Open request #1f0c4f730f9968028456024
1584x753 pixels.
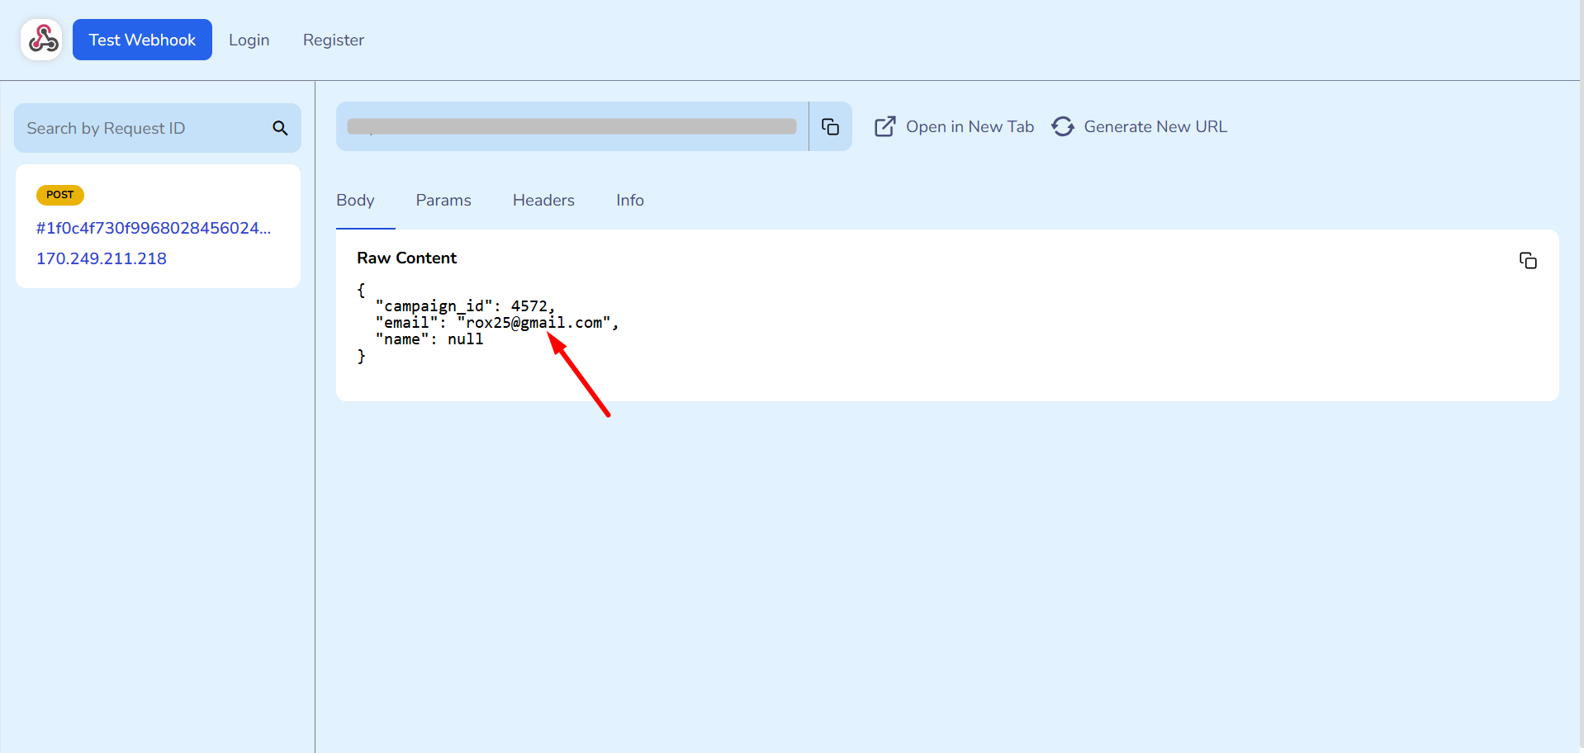[153, 228]
